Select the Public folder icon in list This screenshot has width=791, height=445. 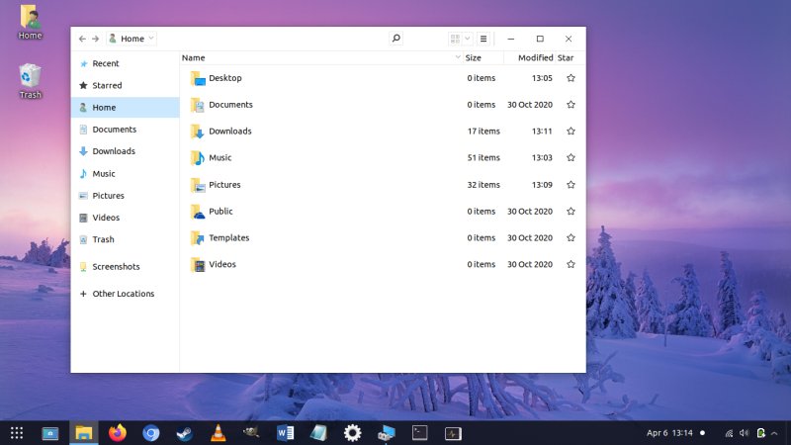[x=198, y=212]
